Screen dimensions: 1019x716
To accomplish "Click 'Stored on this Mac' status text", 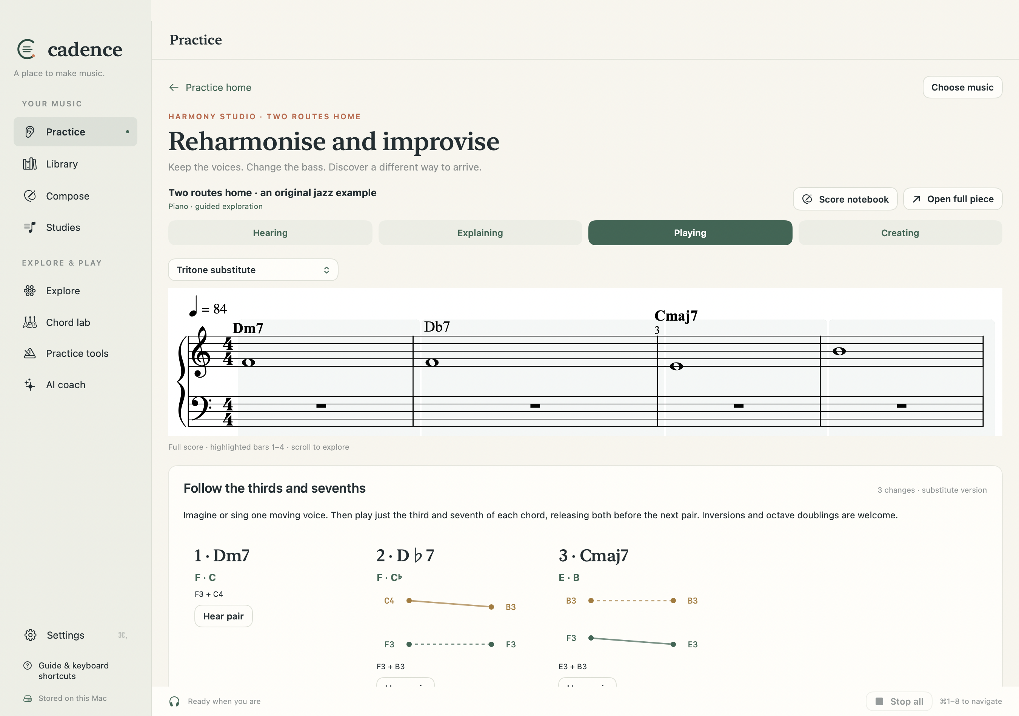I will click(x=72, y=698).
